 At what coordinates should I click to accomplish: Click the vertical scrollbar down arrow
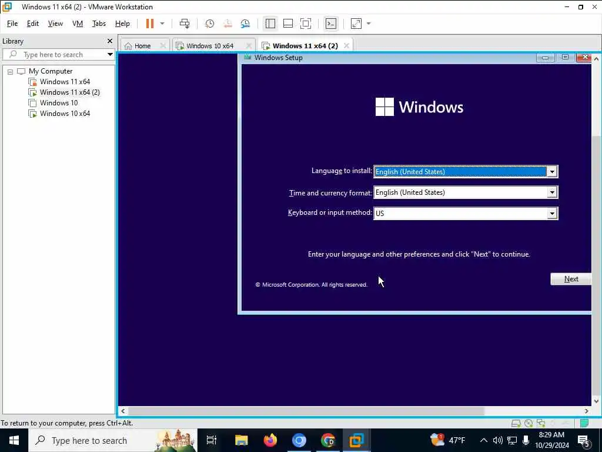point(596,401)
